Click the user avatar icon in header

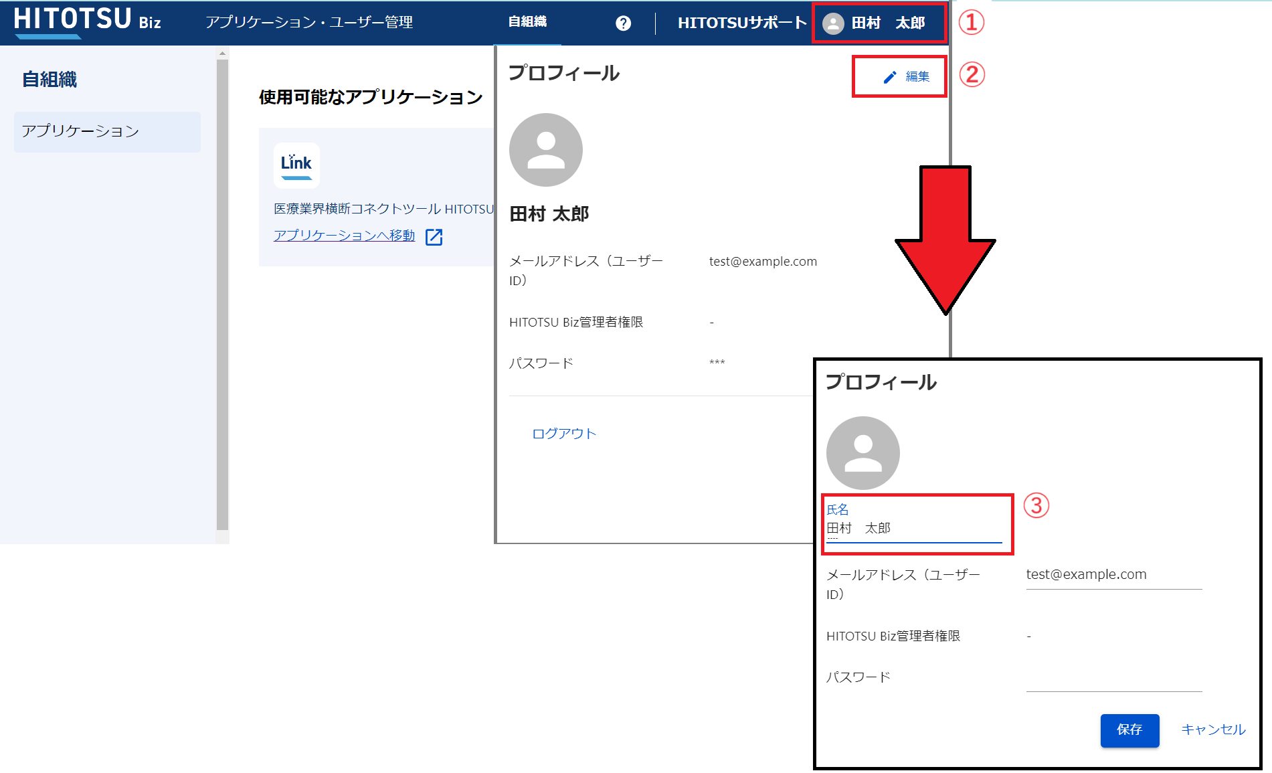pos(833,23)
